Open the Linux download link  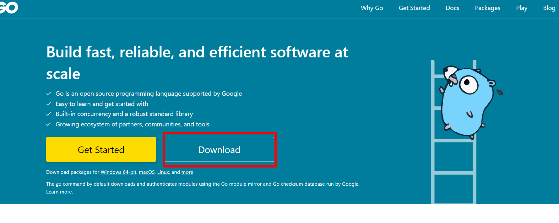tap(163, 172)
